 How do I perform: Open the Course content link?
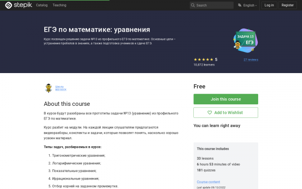208,182
